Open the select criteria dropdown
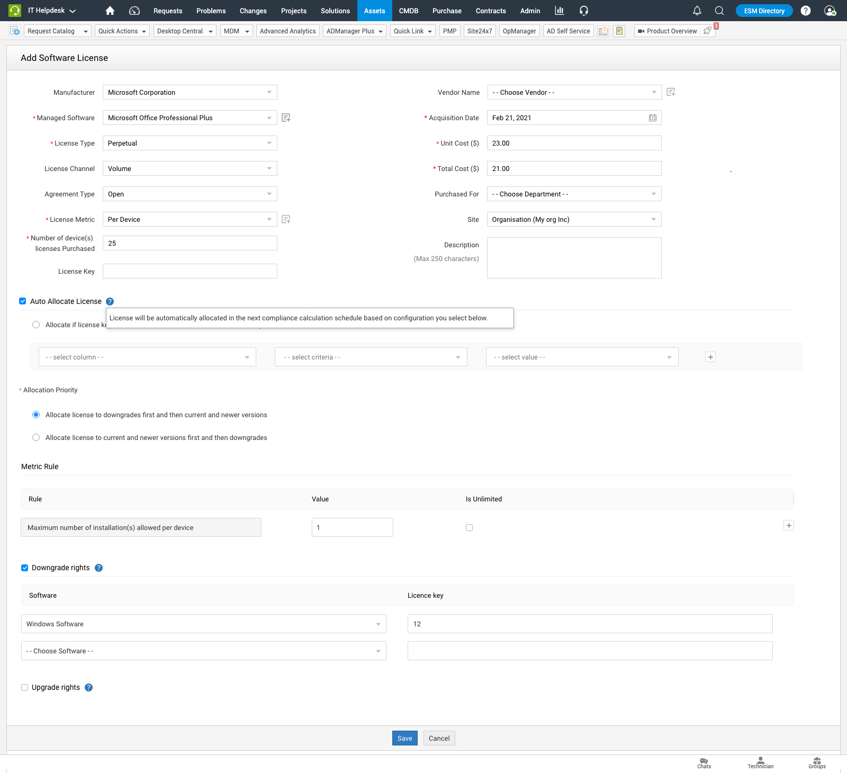 point(371,357)
